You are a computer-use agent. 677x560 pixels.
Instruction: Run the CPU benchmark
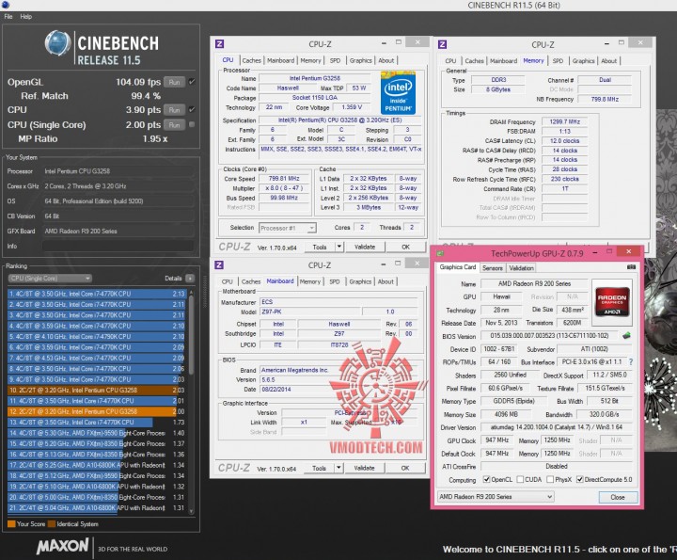tap(175, 110)
